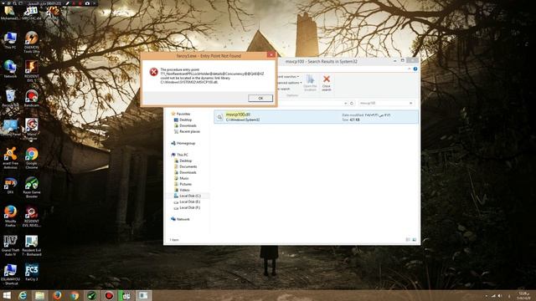Collapse the Explorer ribbon with the chevron
This screenshot has width=536, height=301.
(x=410, y=69)
